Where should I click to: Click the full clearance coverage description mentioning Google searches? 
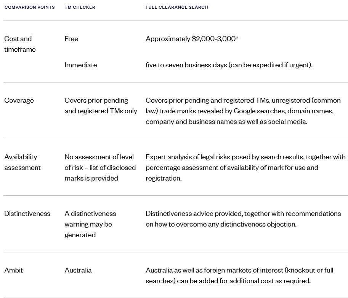click(x=243, y=111)
